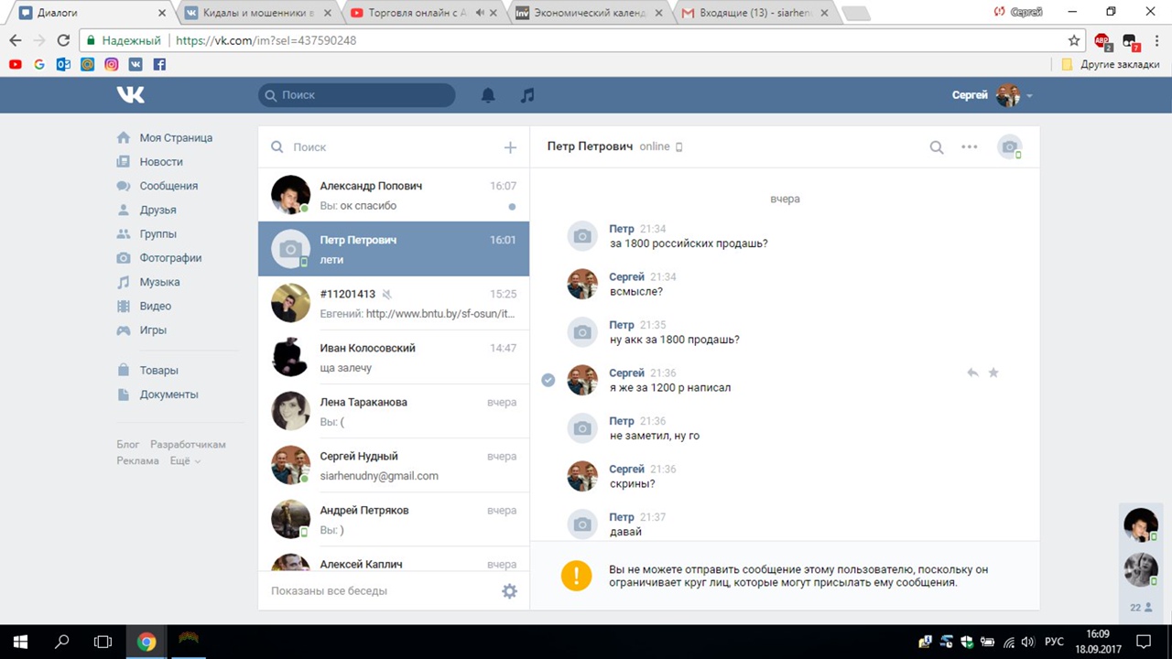Mark Александр Попович chat as read dot
Image resolution: width=1172 pixels, height=659 pixels.
[x=512, y=206]
